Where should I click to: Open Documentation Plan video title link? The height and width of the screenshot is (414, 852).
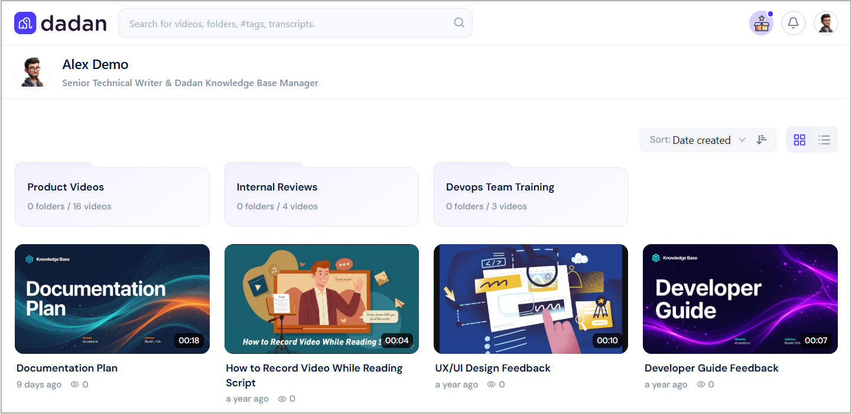click(x=67, y=368)
